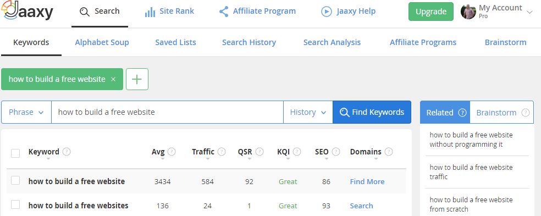Switch to the Keywords tab
This screenshot has height=216, width=541.
point(31,42)
